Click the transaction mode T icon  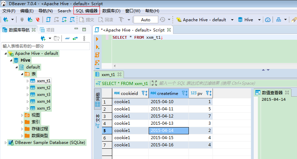(x=121, y=20)
